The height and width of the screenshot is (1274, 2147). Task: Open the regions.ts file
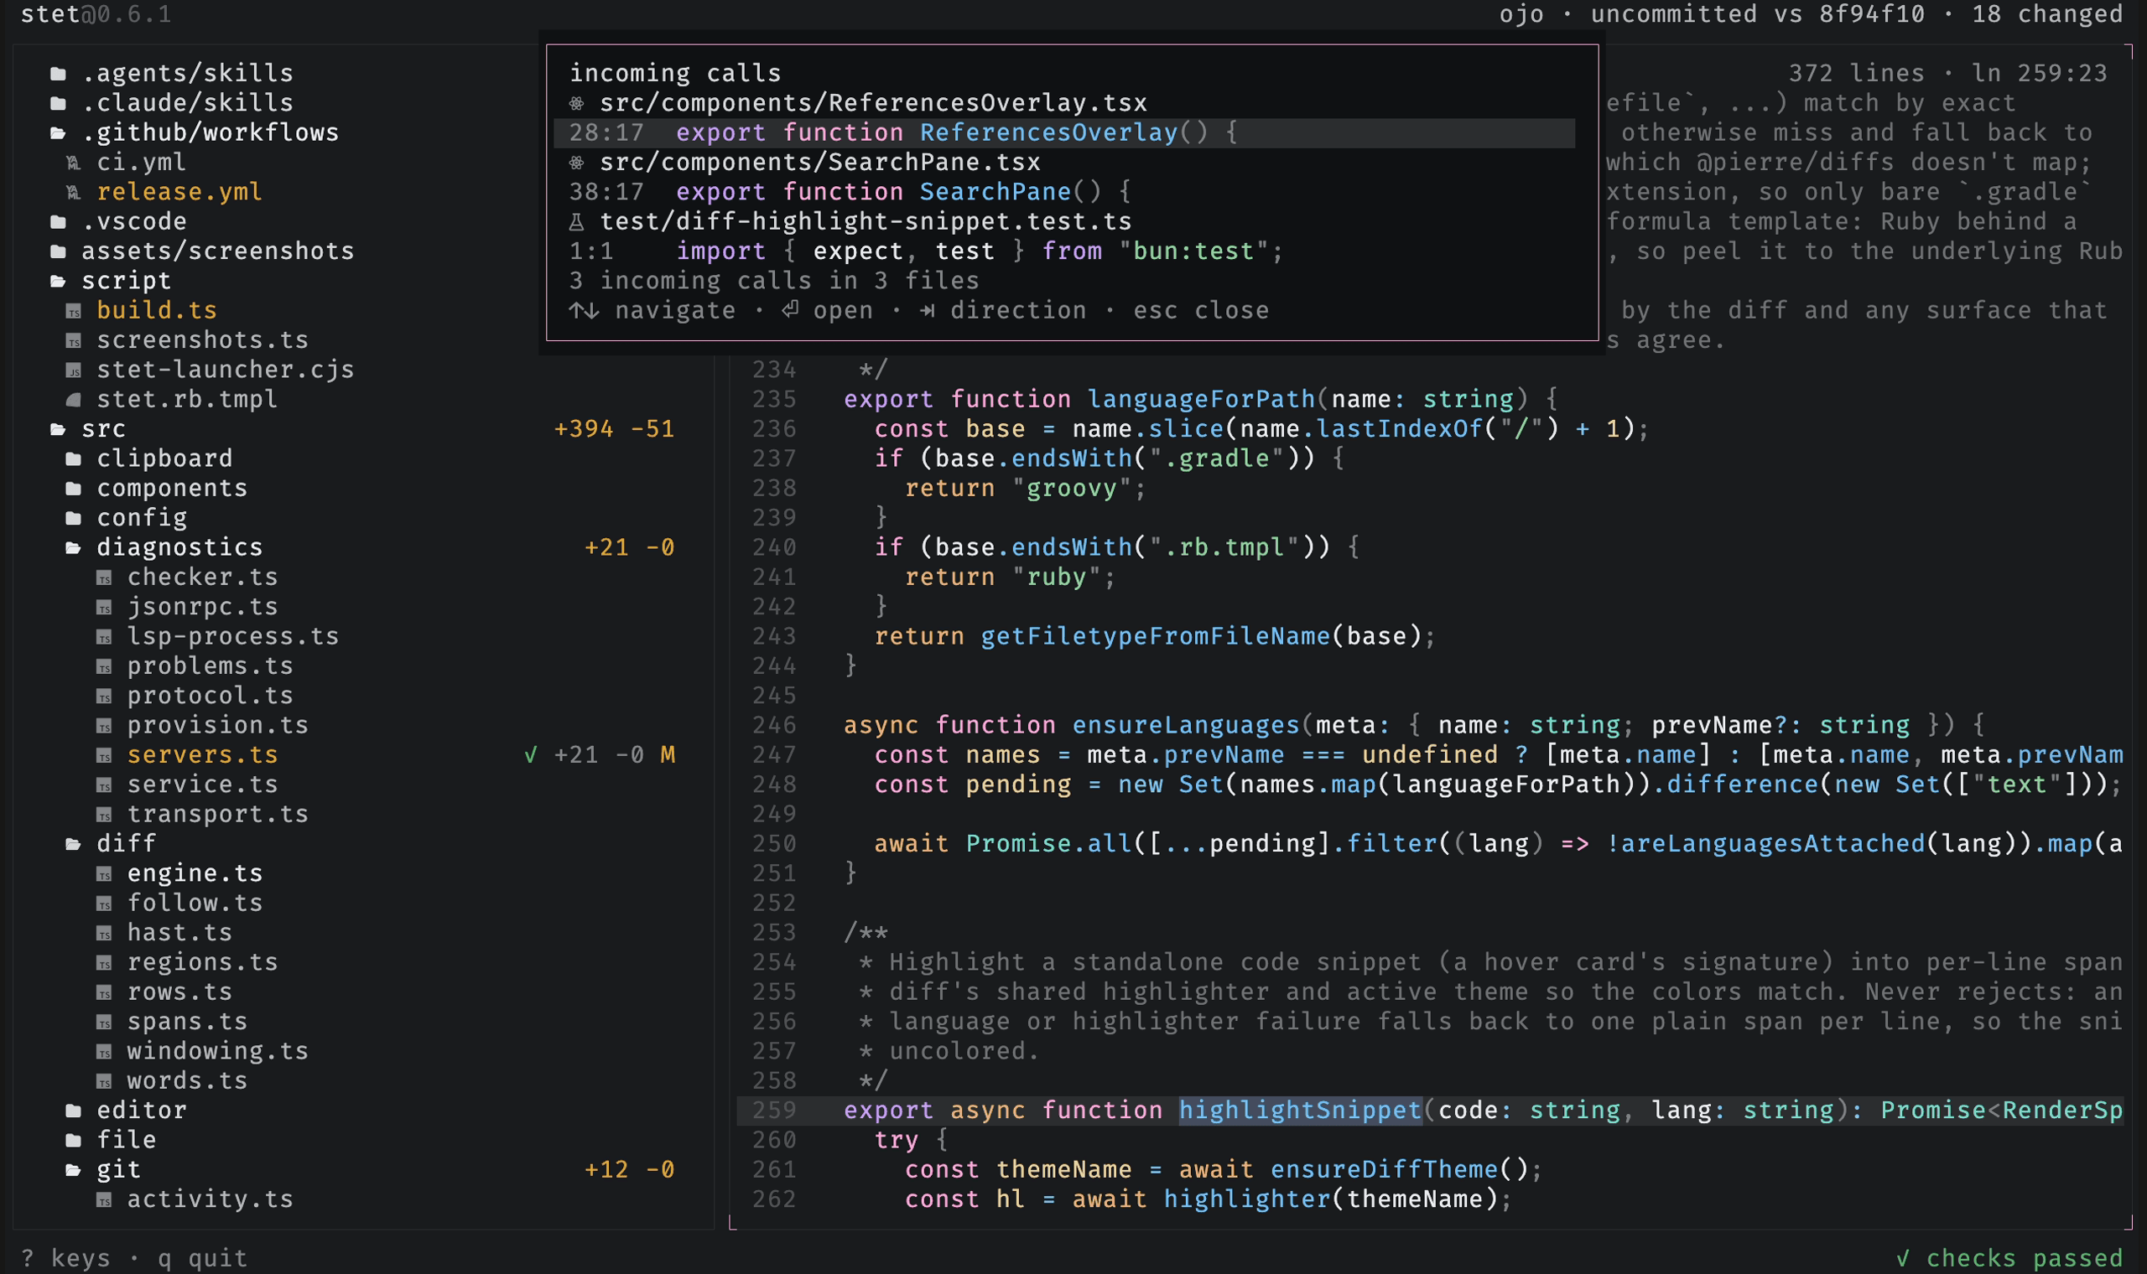coord(203,962)
